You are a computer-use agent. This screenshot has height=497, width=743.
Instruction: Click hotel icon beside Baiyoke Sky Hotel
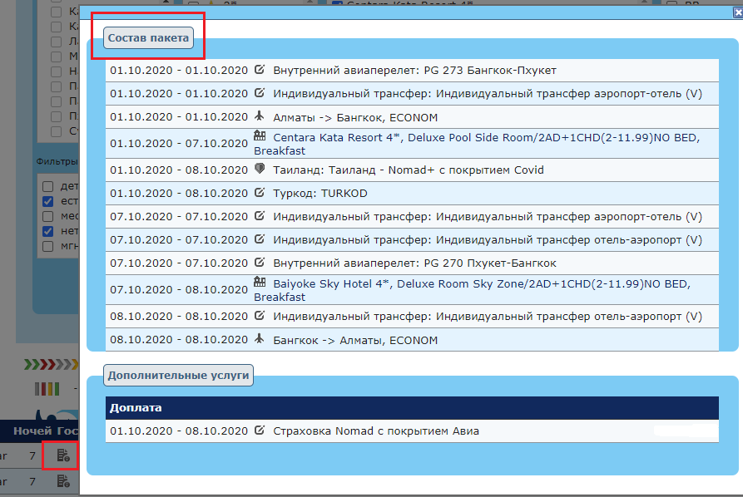click(x=260, y=283)
